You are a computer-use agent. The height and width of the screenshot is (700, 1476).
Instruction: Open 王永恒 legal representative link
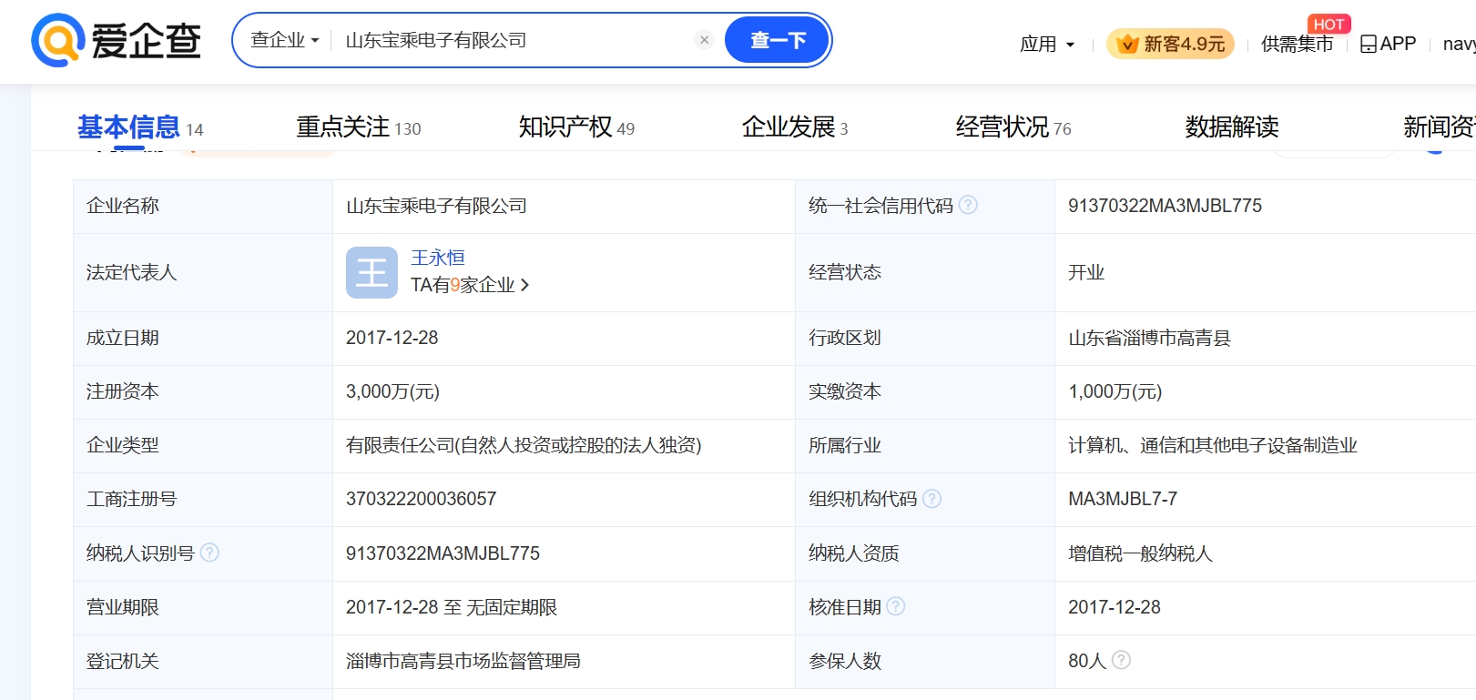pyautogui.click(x=438, y=258)
